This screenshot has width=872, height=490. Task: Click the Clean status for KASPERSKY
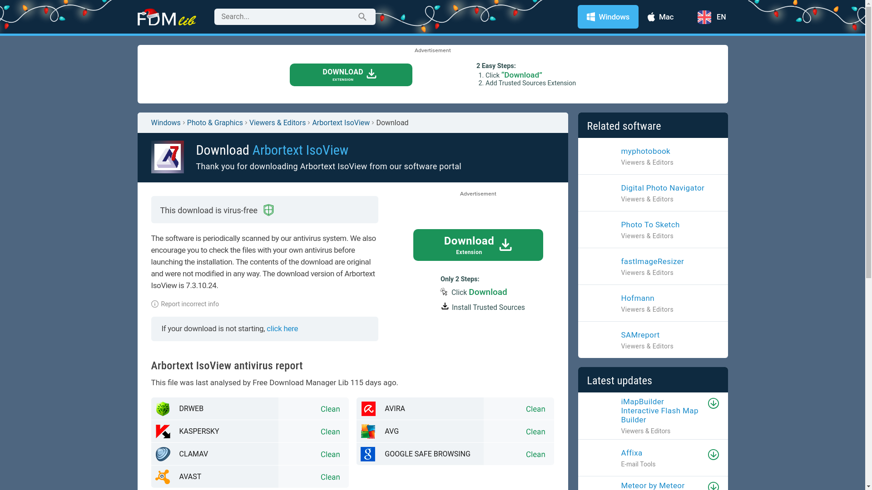tap(330, 432)
